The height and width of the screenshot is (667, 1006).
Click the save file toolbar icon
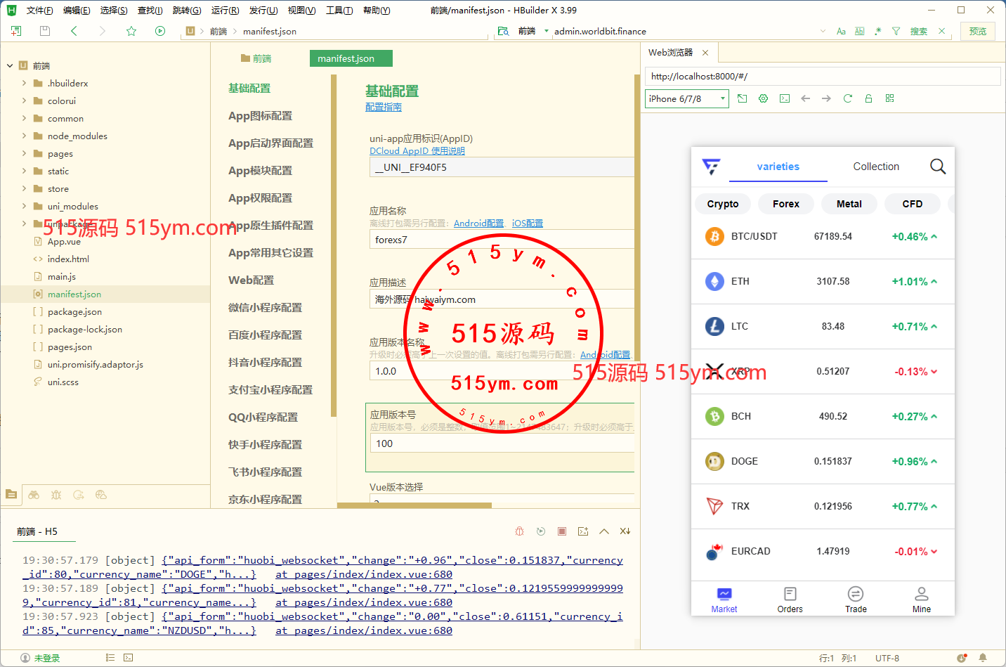pyautogui.click(x=45, y=31)
